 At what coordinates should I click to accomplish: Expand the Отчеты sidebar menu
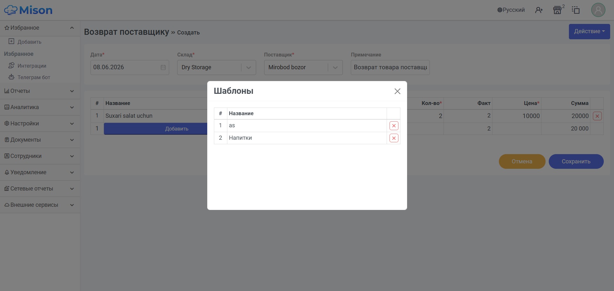coord(40,91)
